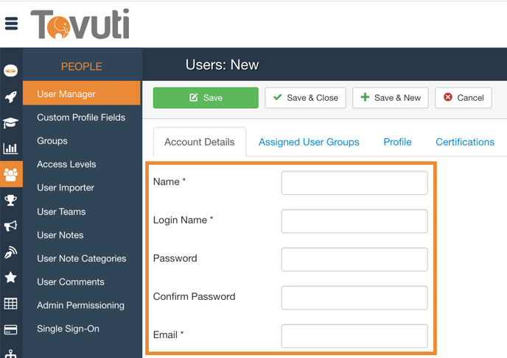Click the credit card icon in sidebar
Viewport: 507px width, 358px height.
11,330
